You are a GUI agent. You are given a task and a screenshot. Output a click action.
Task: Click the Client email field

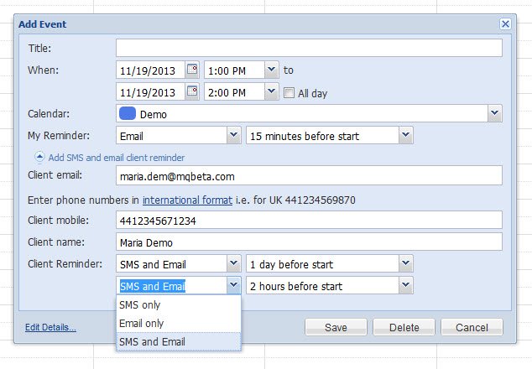pyautogui.click(x=309, y=175)
